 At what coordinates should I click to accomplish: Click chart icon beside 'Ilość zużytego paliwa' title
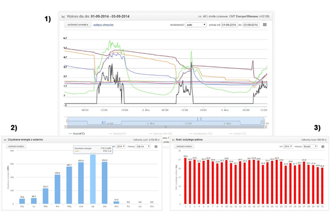coord(174,140)
